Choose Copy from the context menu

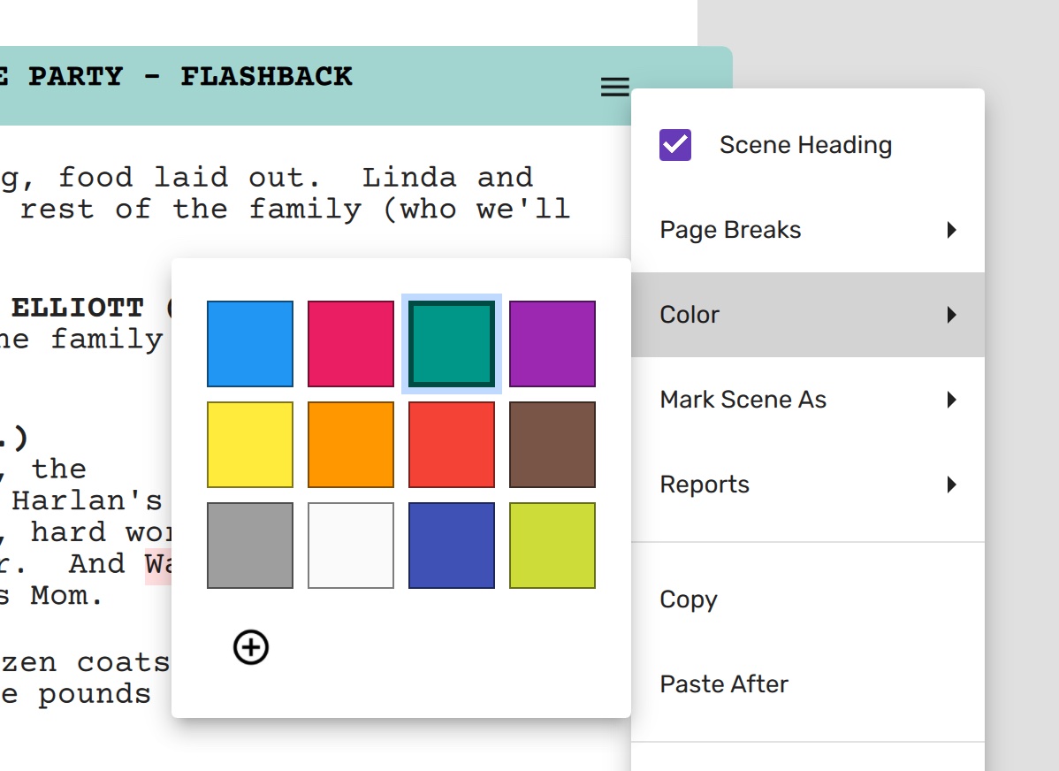[689, 599]
